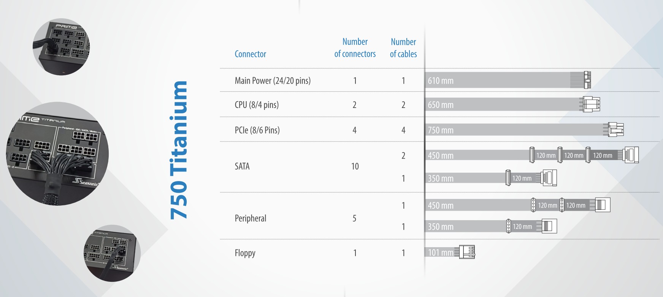This screenshot has width=663, height=297.
Task: Select the Floppy connector icon on the 101 mm cable
Action: pyautogui.click(x=468, y=252)
